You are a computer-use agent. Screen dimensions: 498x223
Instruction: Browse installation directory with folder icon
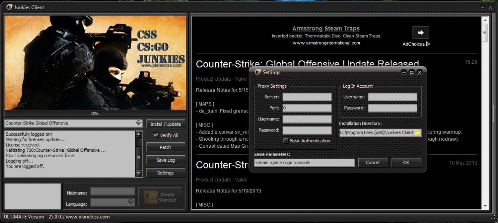click(x=417, y=133)
